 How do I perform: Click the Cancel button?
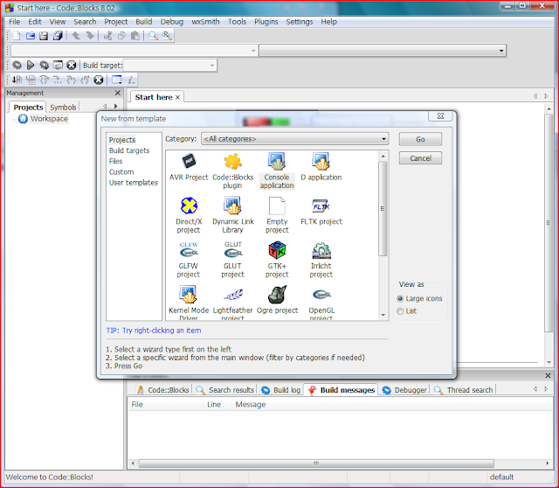click(x=420, y=158)
